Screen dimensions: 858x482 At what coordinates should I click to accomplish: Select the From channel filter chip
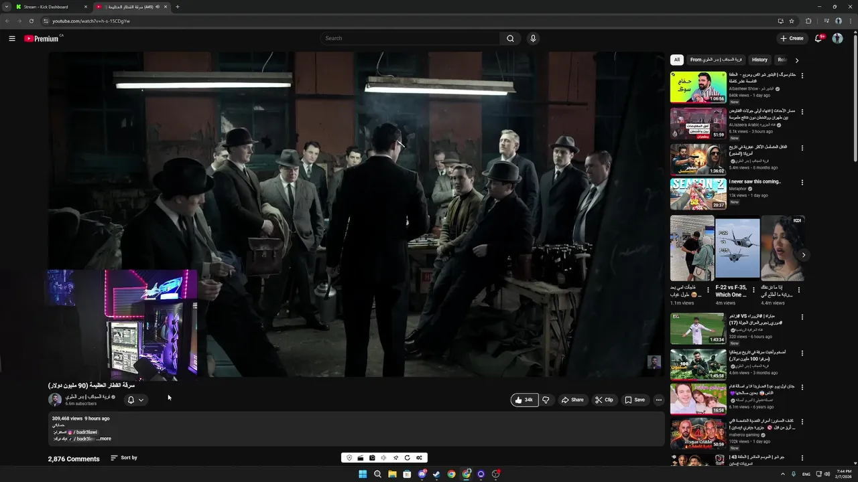(717, 60)
